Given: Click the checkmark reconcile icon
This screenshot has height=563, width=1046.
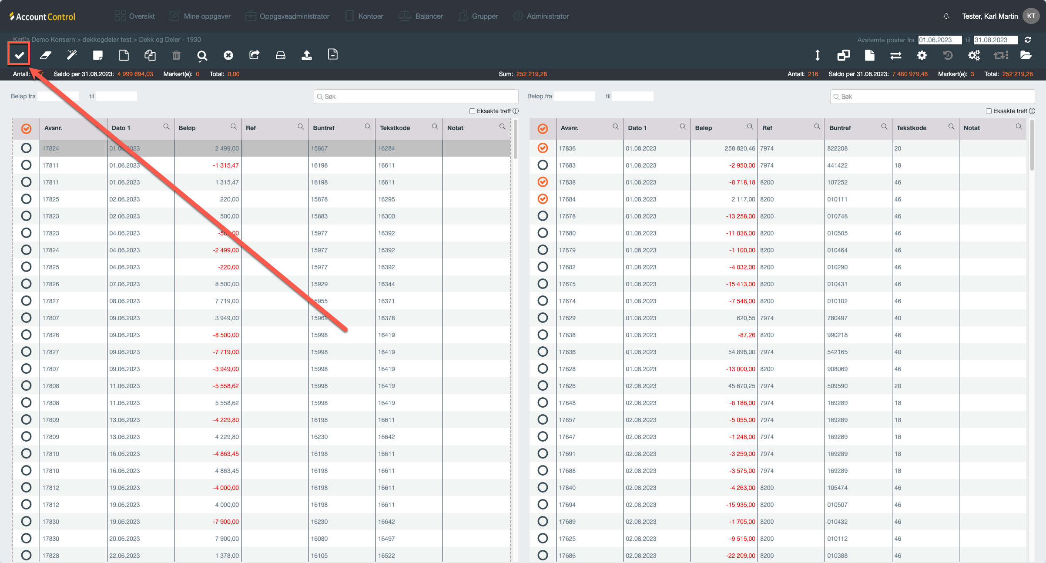Looking at the screenshot, I should click(19, 55).
